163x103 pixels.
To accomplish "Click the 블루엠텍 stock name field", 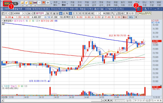I will coord(41,13).
